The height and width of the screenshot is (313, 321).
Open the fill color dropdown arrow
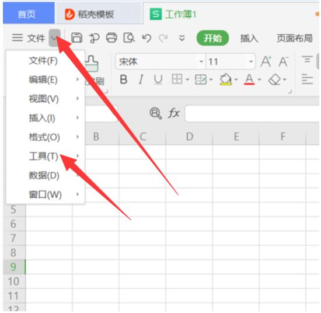click(x=236, y=79)
